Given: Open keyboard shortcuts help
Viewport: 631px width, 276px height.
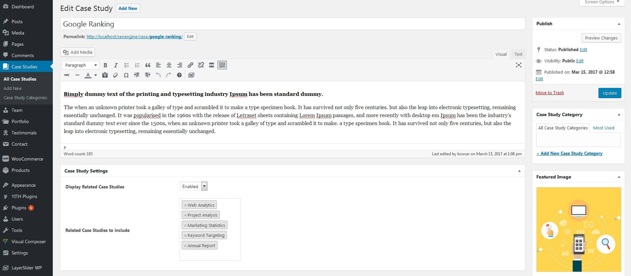Looking at the screenshot, I should [179, 75].
